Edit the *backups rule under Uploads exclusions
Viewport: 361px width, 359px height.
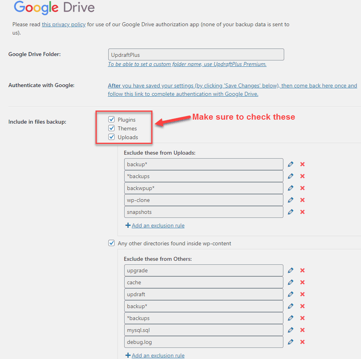[x=291, y=176]
